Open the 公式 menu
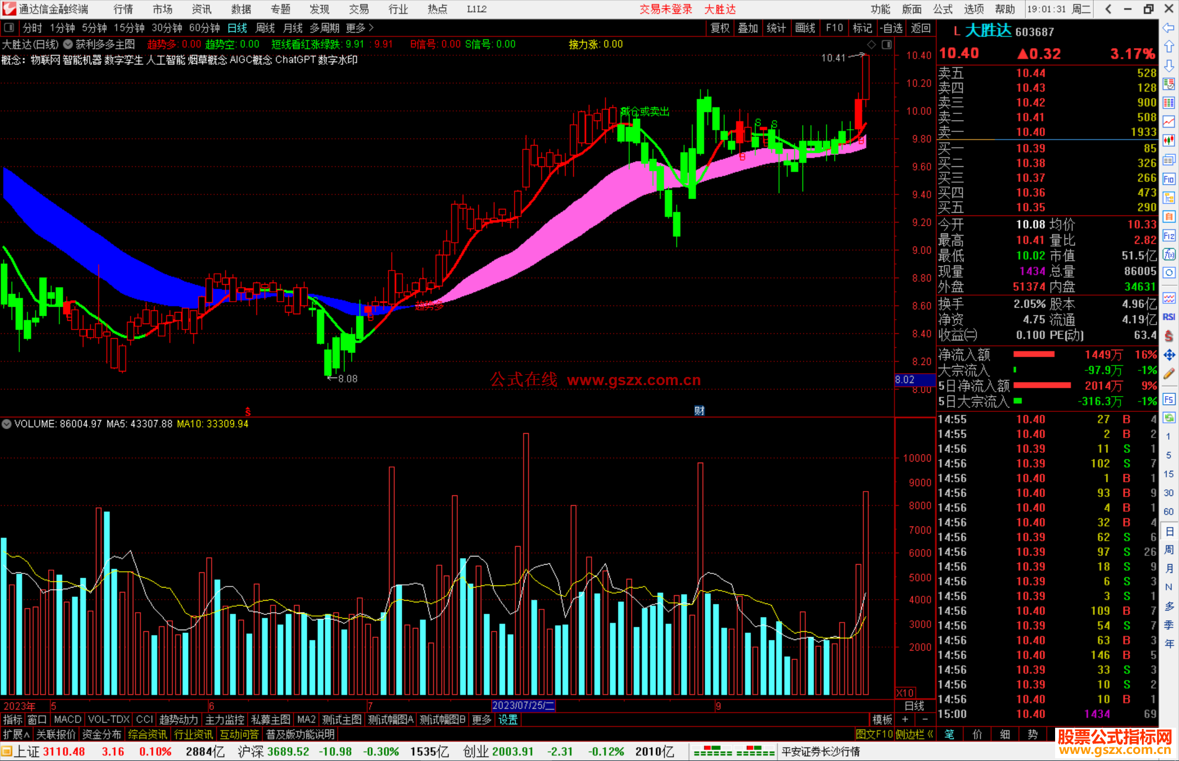The image size is (1179, 761). coord(943,9)
